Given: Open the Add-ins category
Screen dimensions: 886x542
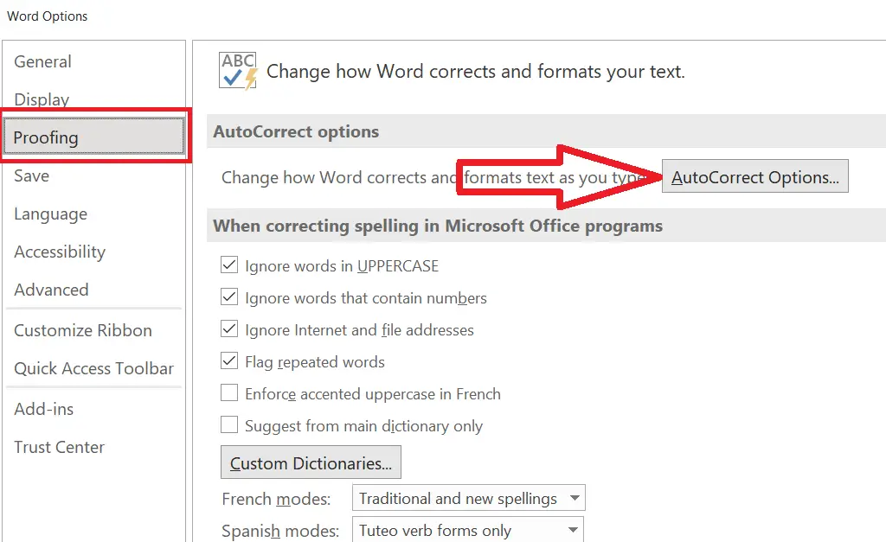Looking at the screenshot, I should click(44, 409).
